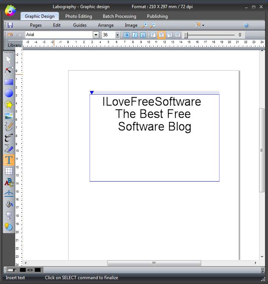The height and width of the screenshot is (284, 268).
Task: Click the 'The Best Free' text line
Action: coord(153,114)
